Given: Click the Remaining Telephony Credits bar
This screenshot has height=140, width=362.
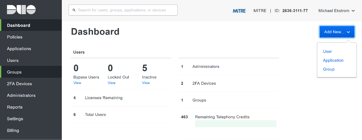Looking at the screenshot, I should tap(236, 124).
